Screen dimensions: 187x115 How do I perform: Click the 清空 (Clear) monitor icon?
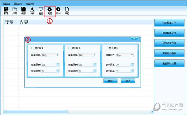[x=41, y=11]
